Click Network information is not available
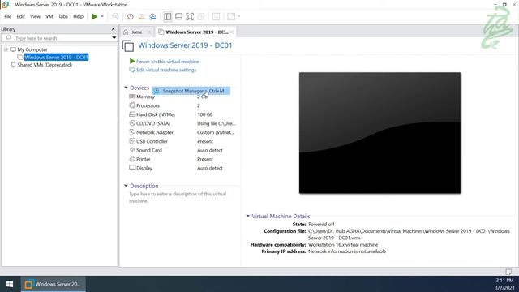 (x=347, y=251)
